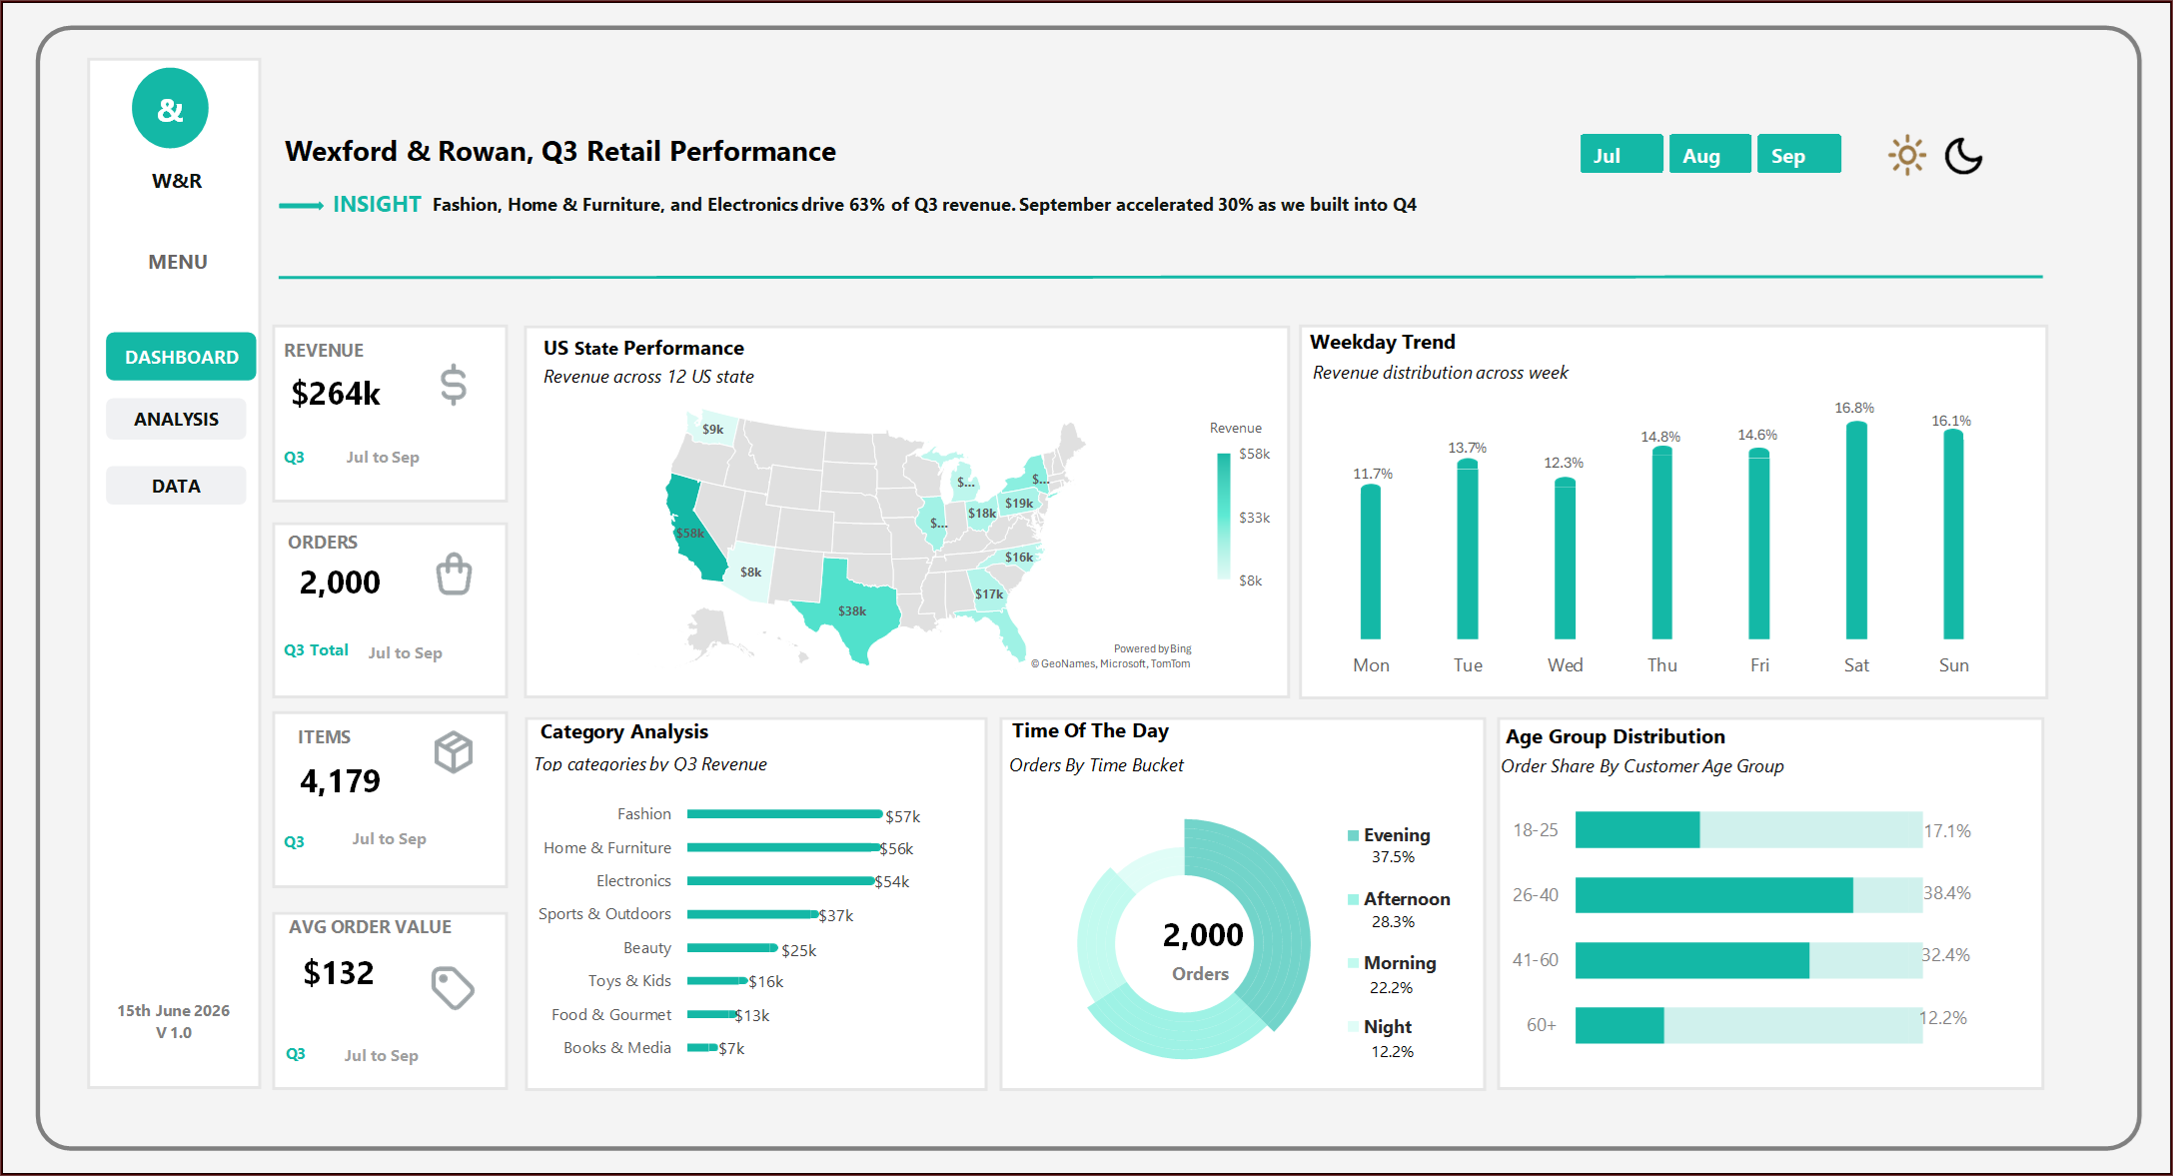Click the Washington $9k state on map
This screenshot has height=1176, width=2173.
[x=713, y=429]
